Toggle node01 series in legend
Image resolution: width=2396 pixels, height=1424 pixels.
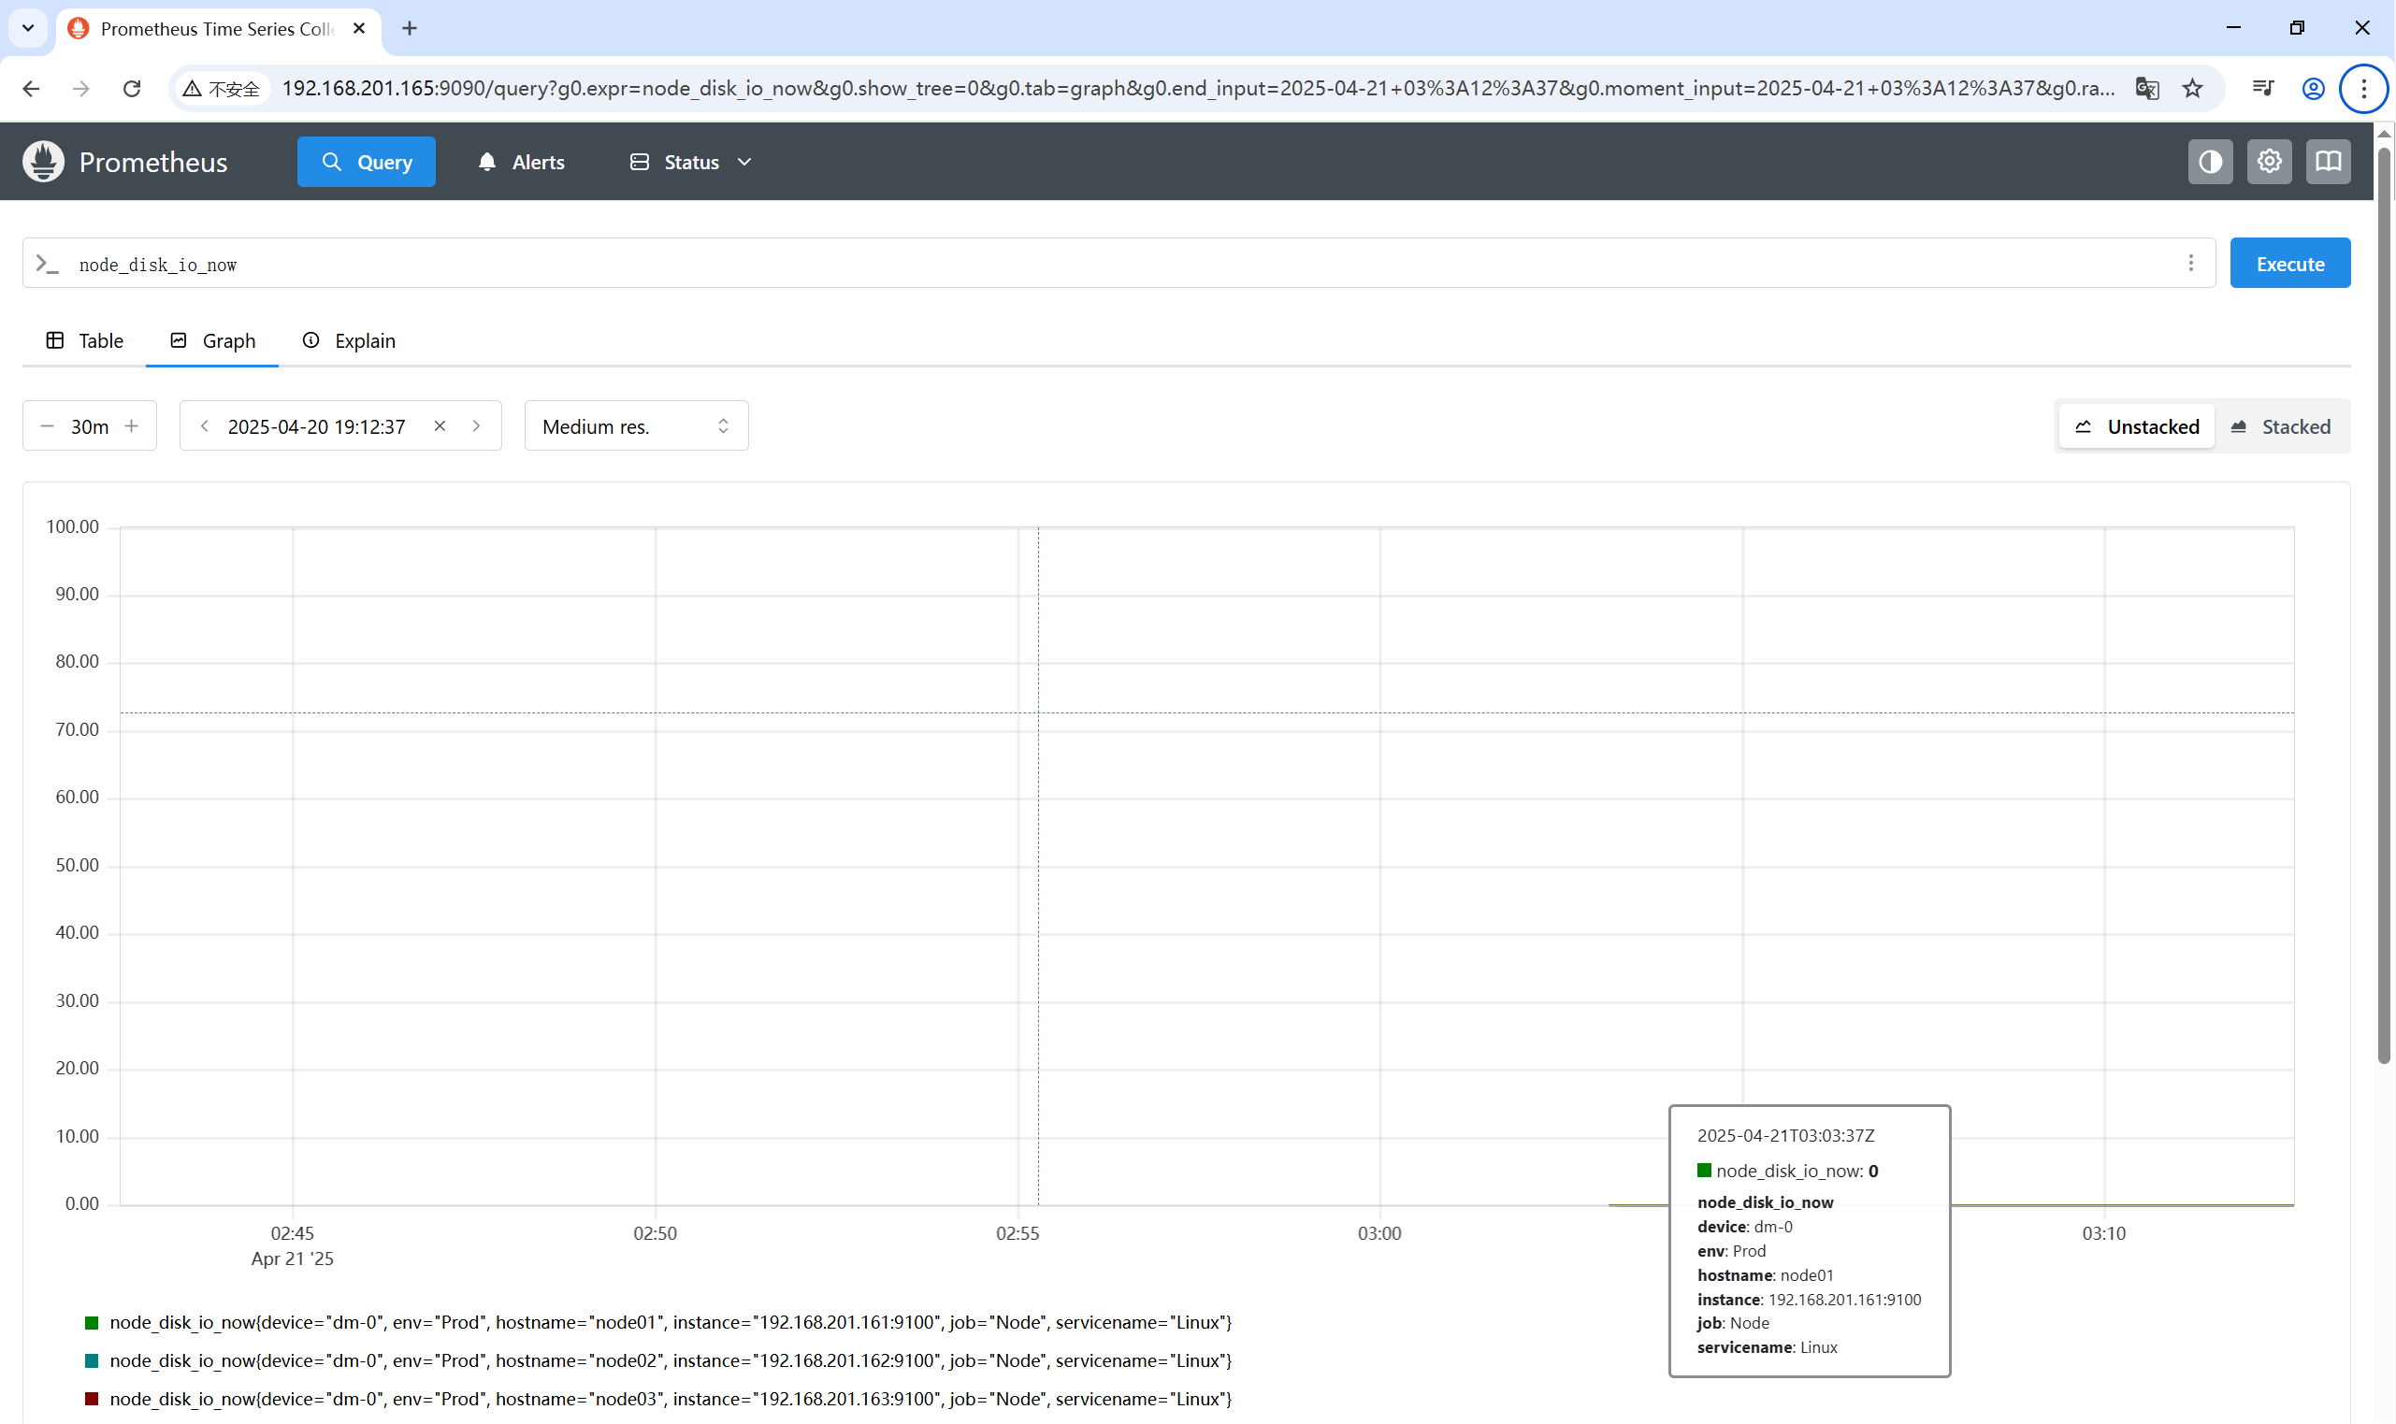(670, 1322)
